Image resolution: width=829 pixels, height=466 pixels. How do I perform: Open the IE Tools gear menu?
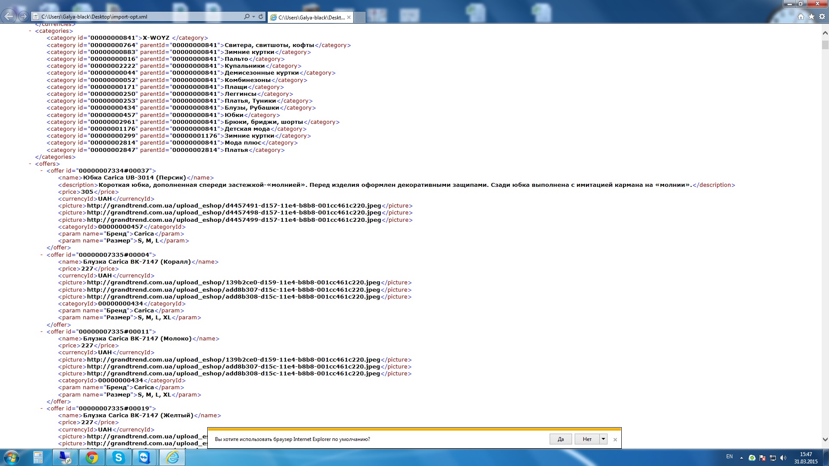(x=822, y=17)
